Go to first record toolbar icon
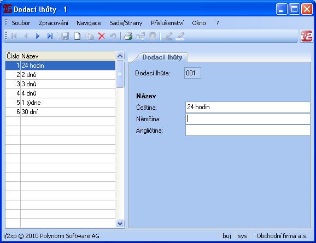 pos(14,36)
